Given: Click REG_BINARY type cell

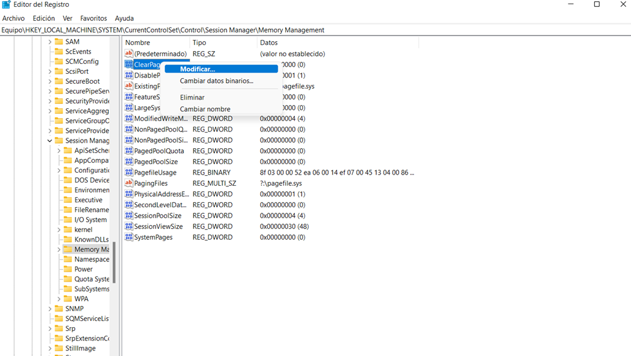Looking at the screenshot, I should coord(211,172).
